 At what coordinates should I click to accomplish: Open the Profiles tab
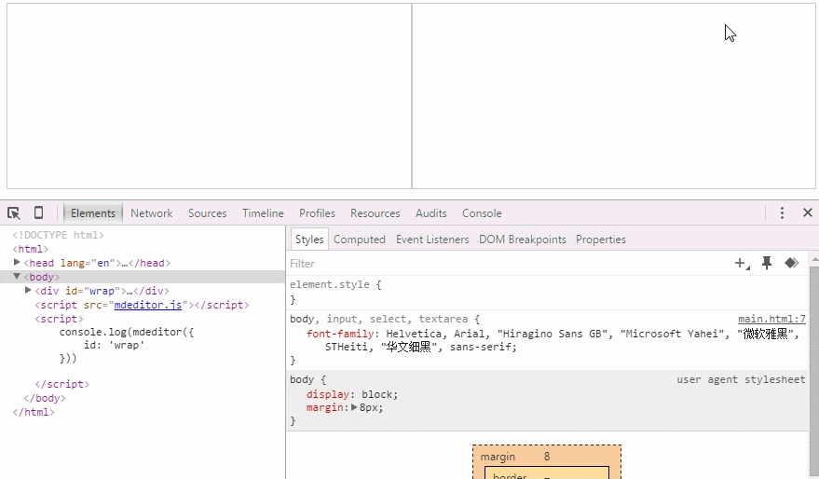tap(317, 213)
